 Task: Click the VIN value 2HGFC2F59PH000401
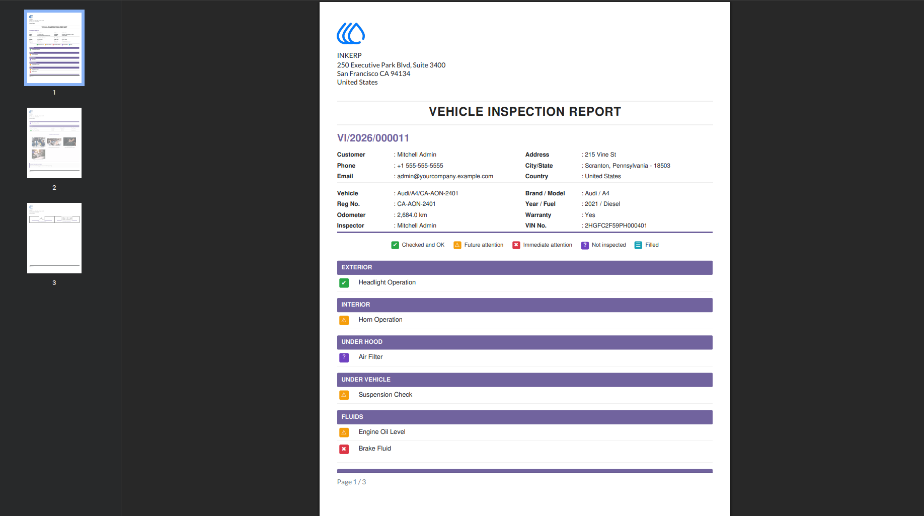tap(616, 226)
